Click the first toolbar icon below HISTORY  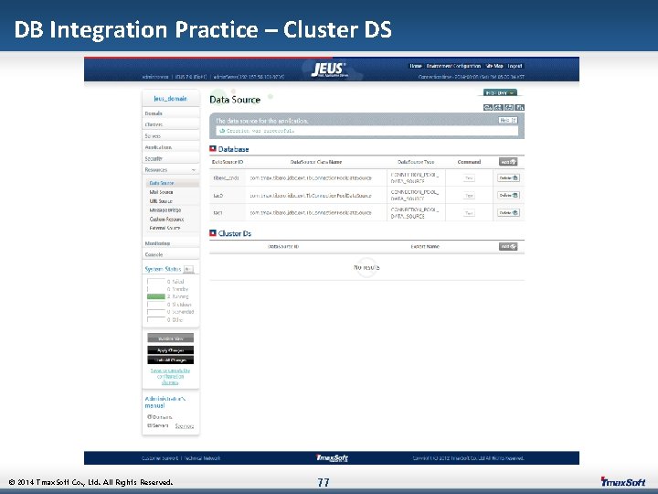point(488,108)
